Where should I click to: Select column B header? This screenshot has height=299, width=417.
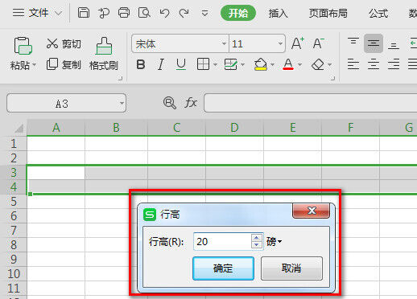tap(116, 128)
